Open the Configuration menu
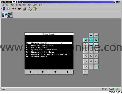The height and width of the screenshot is (94, 122). [21, 5]
